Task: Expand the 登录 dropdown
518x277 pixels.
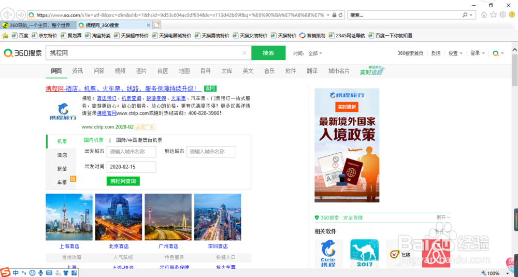Action: pos(478,53)
